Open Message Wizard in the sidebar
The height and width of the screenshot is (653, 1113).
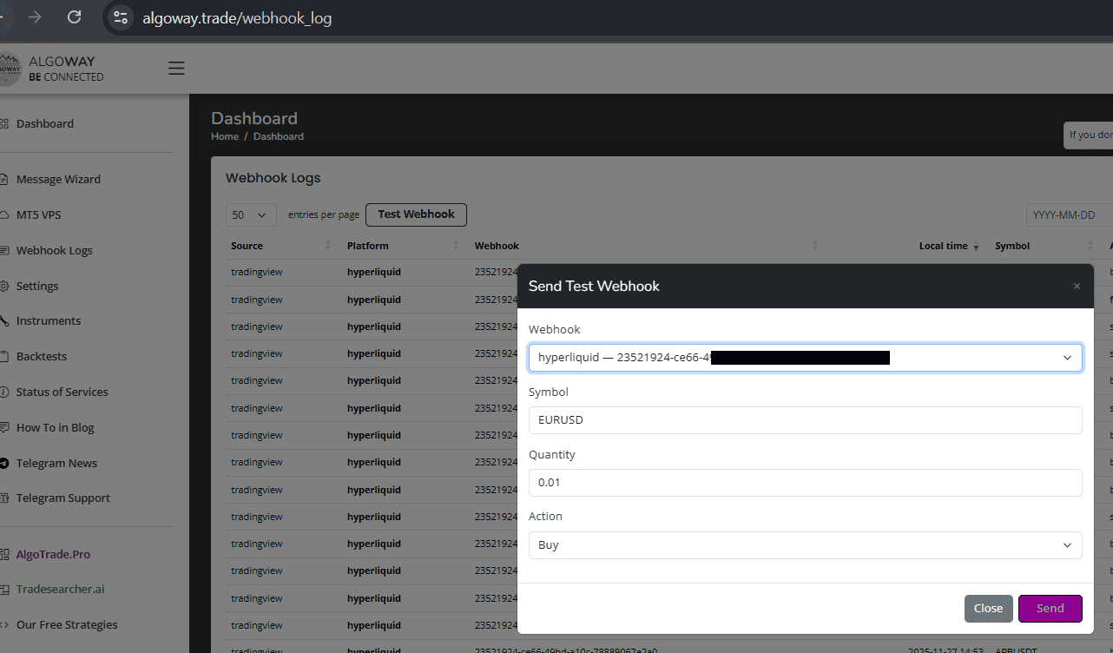click(x=58, y=179)
